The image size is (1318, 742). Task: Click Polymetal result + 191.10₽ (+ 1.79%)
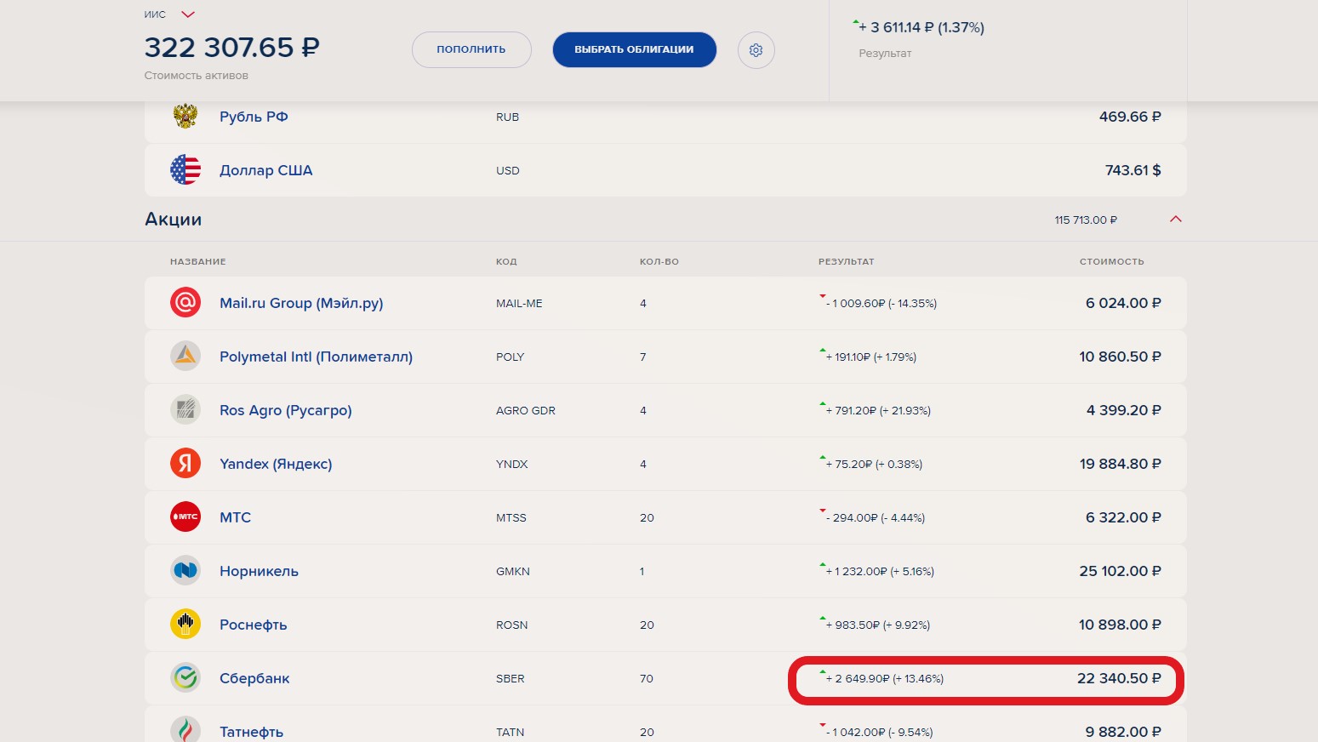point(871,357)
